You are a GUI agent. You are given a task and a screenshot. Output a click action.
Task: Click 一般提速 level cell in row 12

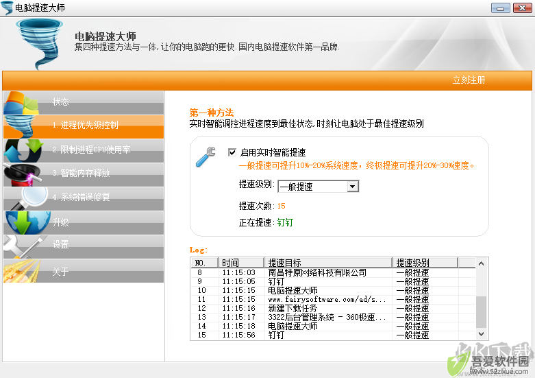point(412,308)
